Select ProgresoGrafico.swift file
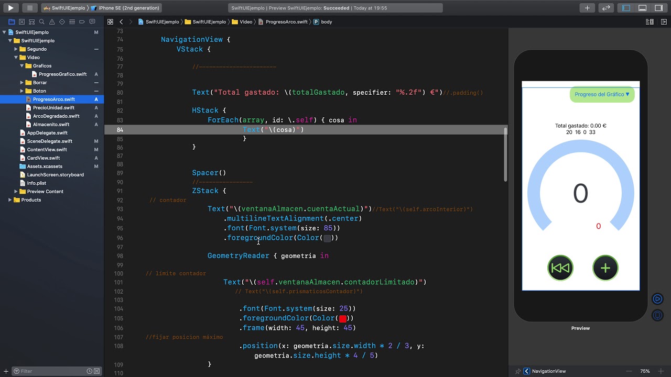The height and width of the screenshot is (377, 671). (62, 74)
